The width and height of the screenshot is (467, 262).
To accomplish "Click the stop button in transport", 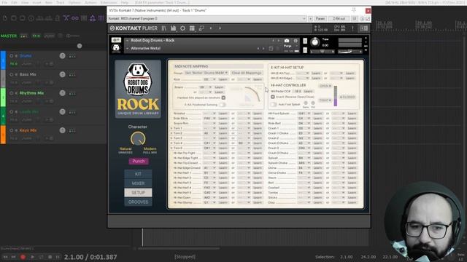I will point(50,257).
